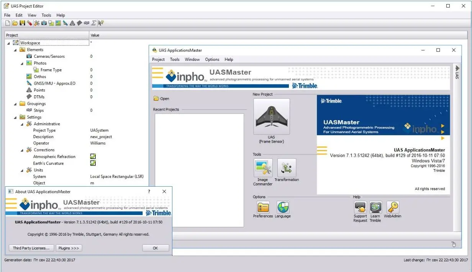Launch new UAS (Frame Sensor) project
This screenshot has width=472, height=272.
click(272, 117)
